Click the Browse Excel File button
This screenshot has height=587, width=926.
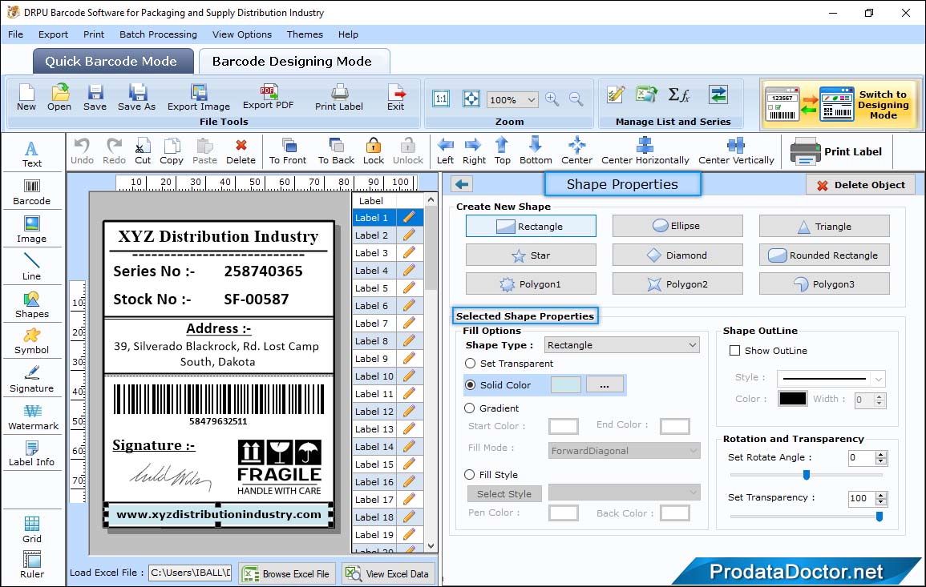click(x=287, y=573)
